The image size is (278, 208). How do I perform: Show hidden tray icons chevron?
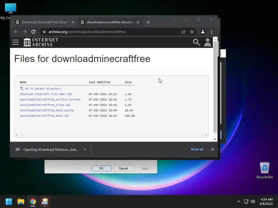pyautogui.click(x=239, y=201)
